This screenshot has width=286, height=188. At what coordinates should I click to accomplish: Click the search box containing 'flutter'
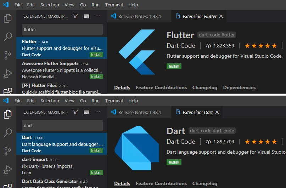click(x=62, y=29)
